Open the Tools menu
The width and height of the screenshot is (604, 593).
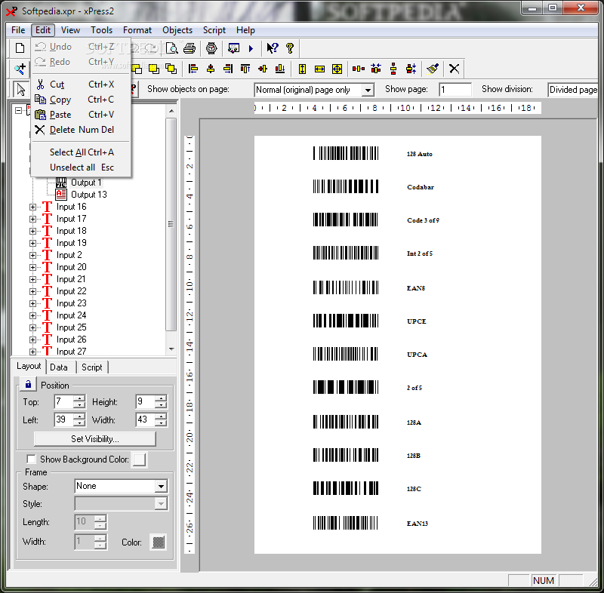point(101,30)
